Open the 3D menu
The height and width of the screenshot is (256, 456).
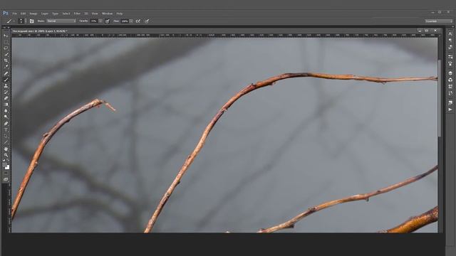point(86,14)
